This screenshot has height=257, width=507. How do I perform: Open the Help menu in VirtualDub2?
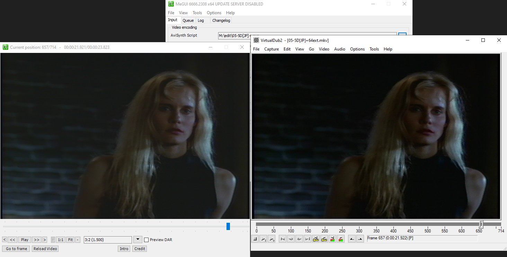[x=388, y=49]
